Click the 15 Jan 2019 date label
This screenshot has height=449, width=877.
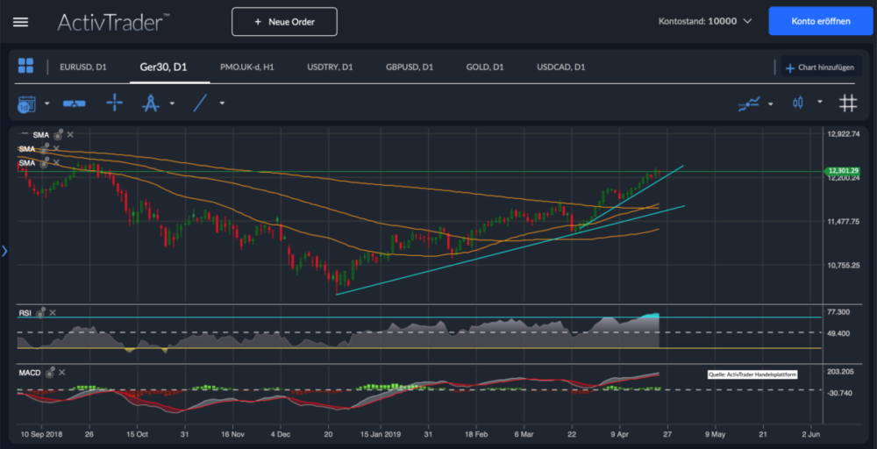[x=380, y=434]
